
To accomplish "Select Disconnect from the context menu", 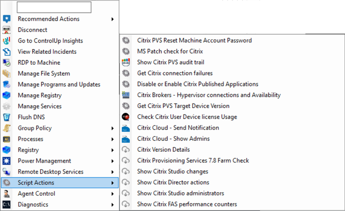I will 60,30.
